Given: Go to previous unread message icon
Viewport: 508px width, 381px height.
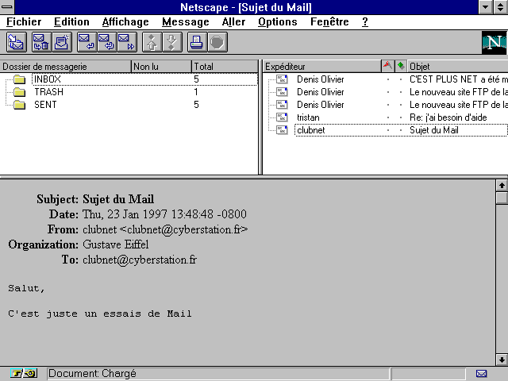Looking at the screenshot, I should [x=152, y=42].
